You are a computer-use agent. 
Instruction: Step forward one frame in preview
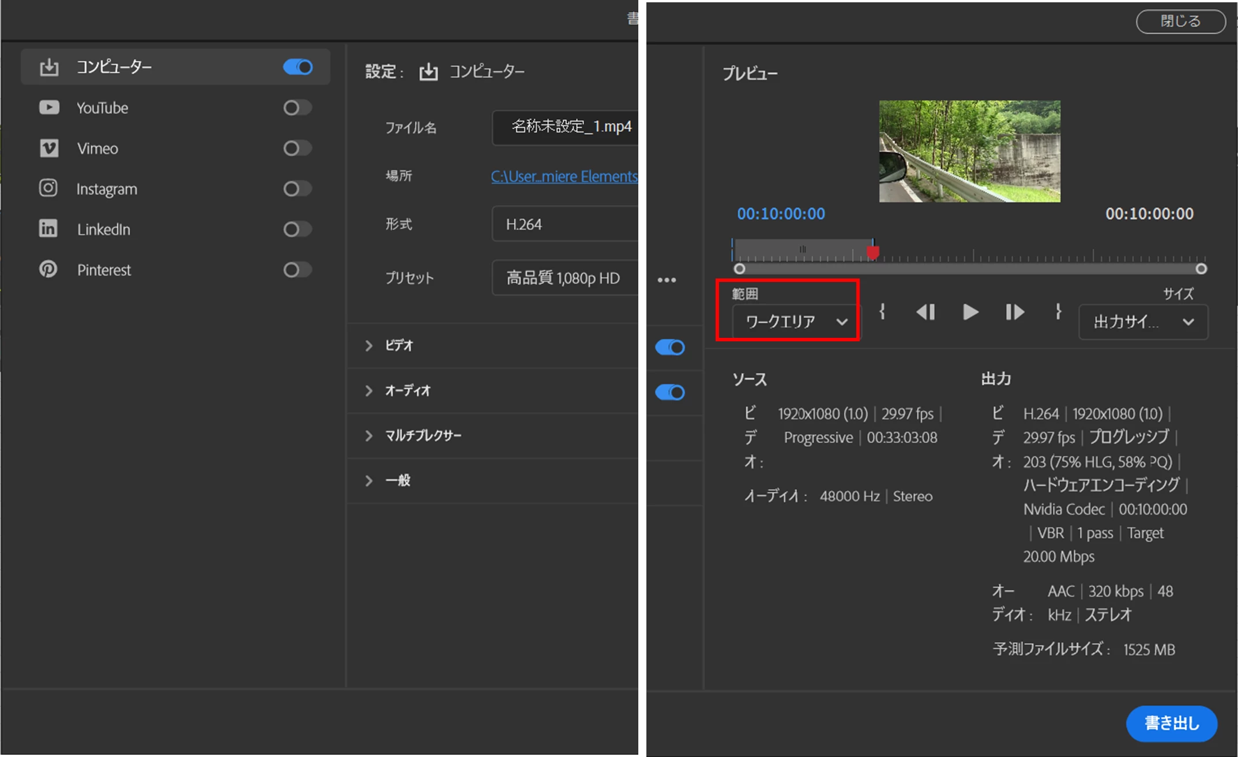click(x=1015, y=312)
